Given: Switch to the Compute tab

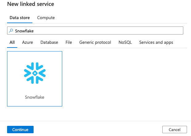Looking at the screenshot, I should [x=46, y=18].
